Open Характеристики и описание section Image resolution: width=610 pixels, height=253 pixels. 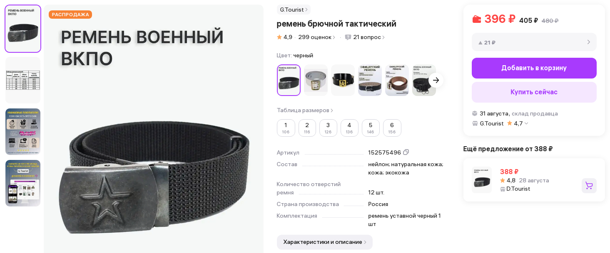pos(325,242)
